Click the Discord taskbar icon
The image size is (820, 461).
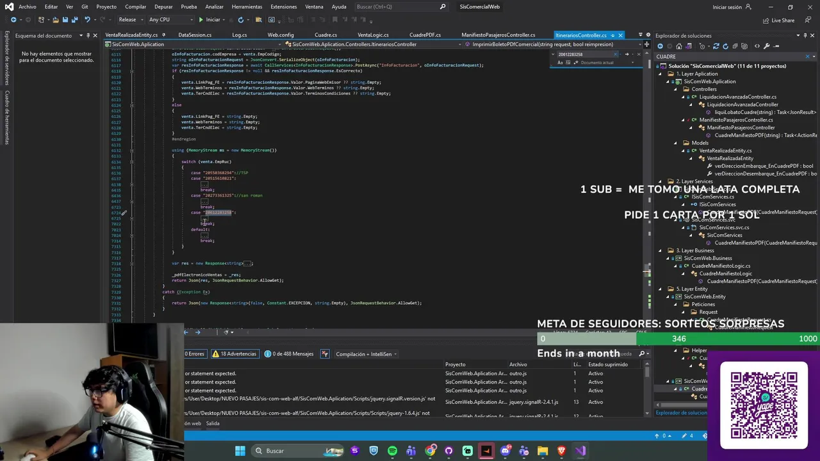(505, 451)
